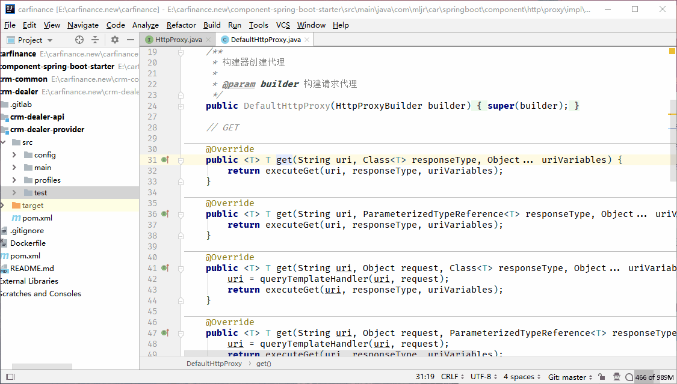Click the memory usage indicator
677x384 pixels.
(x=654, y=377)
